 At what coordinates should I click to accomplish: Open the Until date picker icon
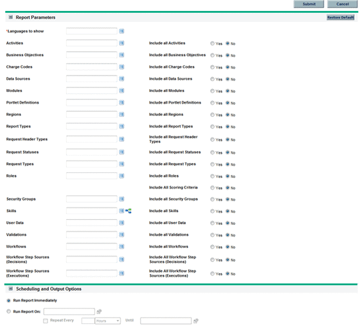(x=195, y=321)
